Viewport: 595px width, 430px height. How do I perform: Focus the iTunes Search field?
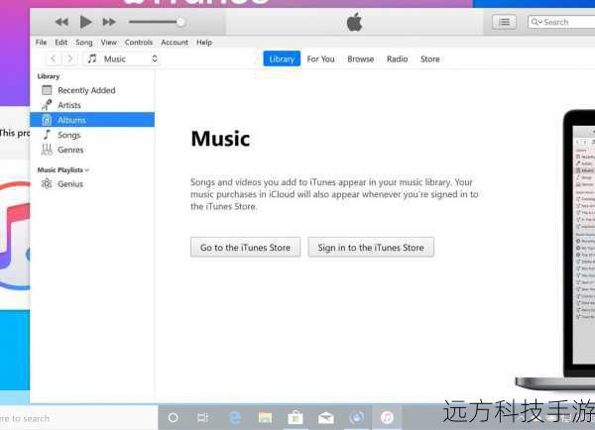click(561, 22)
